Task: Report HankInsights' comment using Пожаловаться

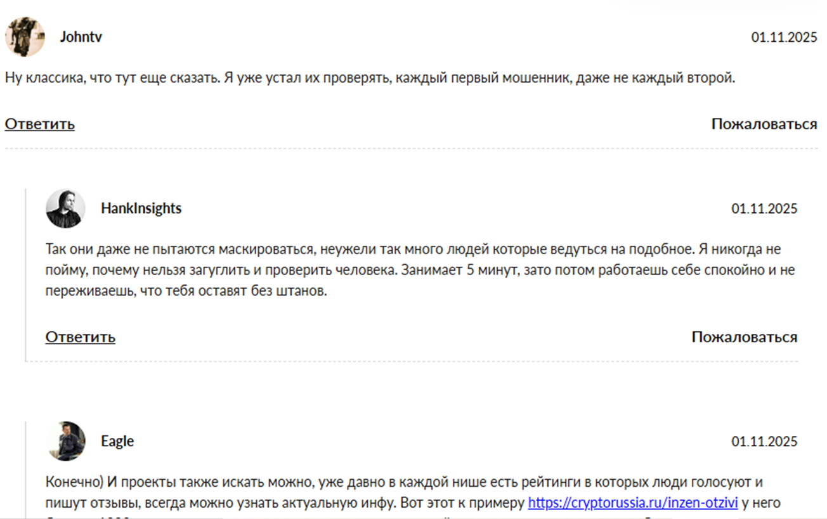Action: click(x=744, y=336)
